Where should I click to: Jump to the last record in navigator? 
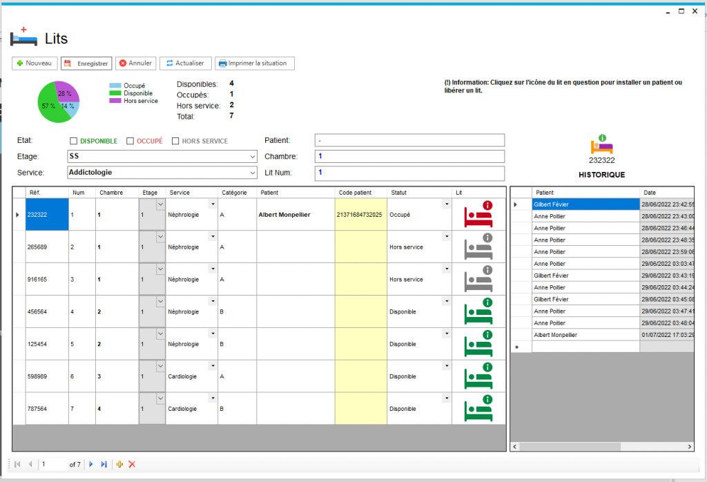[104, 465]
